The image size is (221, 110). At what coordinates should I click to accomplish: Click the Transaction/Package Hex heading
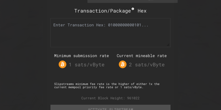111,11
